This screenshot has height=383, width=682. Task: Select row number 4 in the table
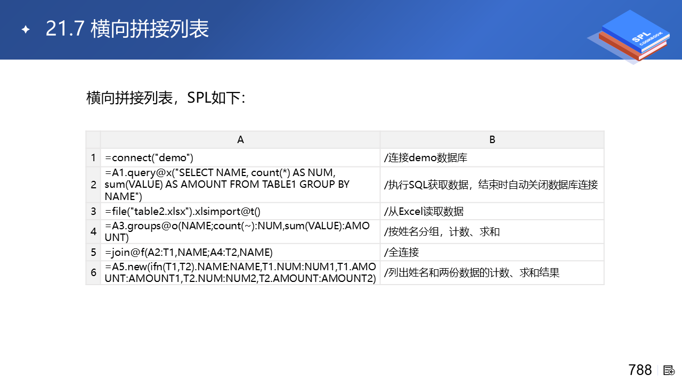(93, 231)
